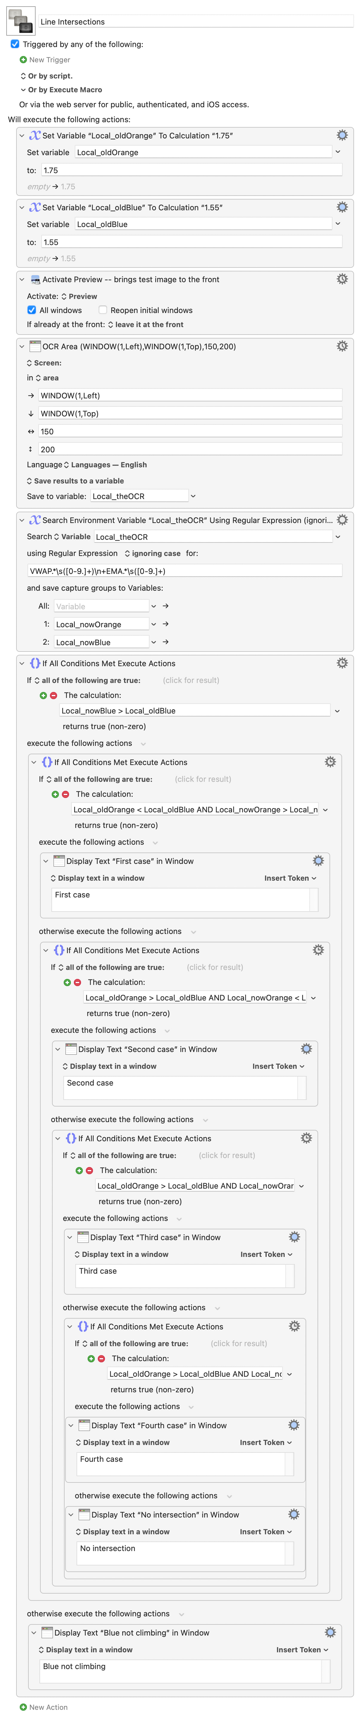Click the Preview app icon in Activate action
Viewport: 360px width, 1717px height.
(x=35, y=280)
